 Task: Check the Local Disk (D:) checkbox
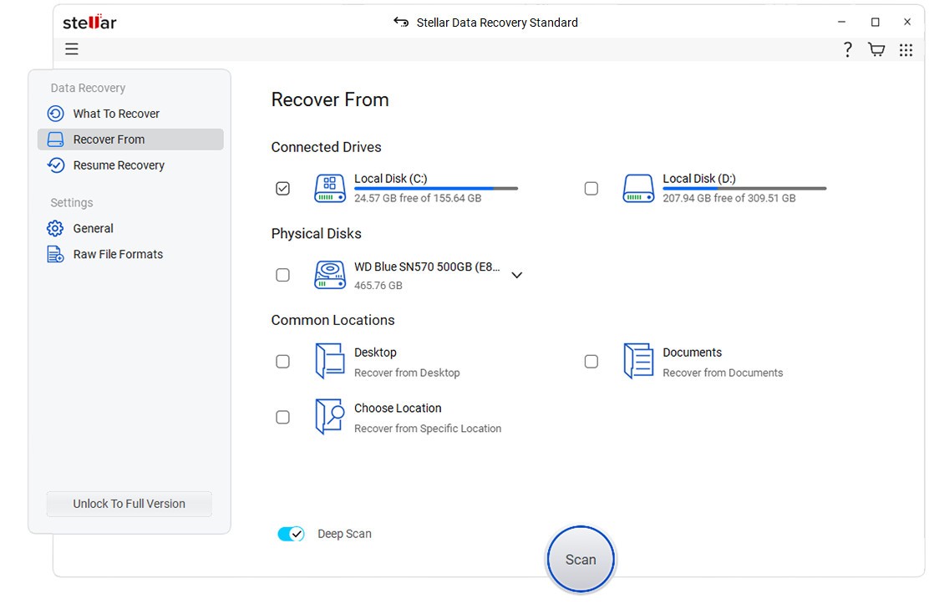591,189
